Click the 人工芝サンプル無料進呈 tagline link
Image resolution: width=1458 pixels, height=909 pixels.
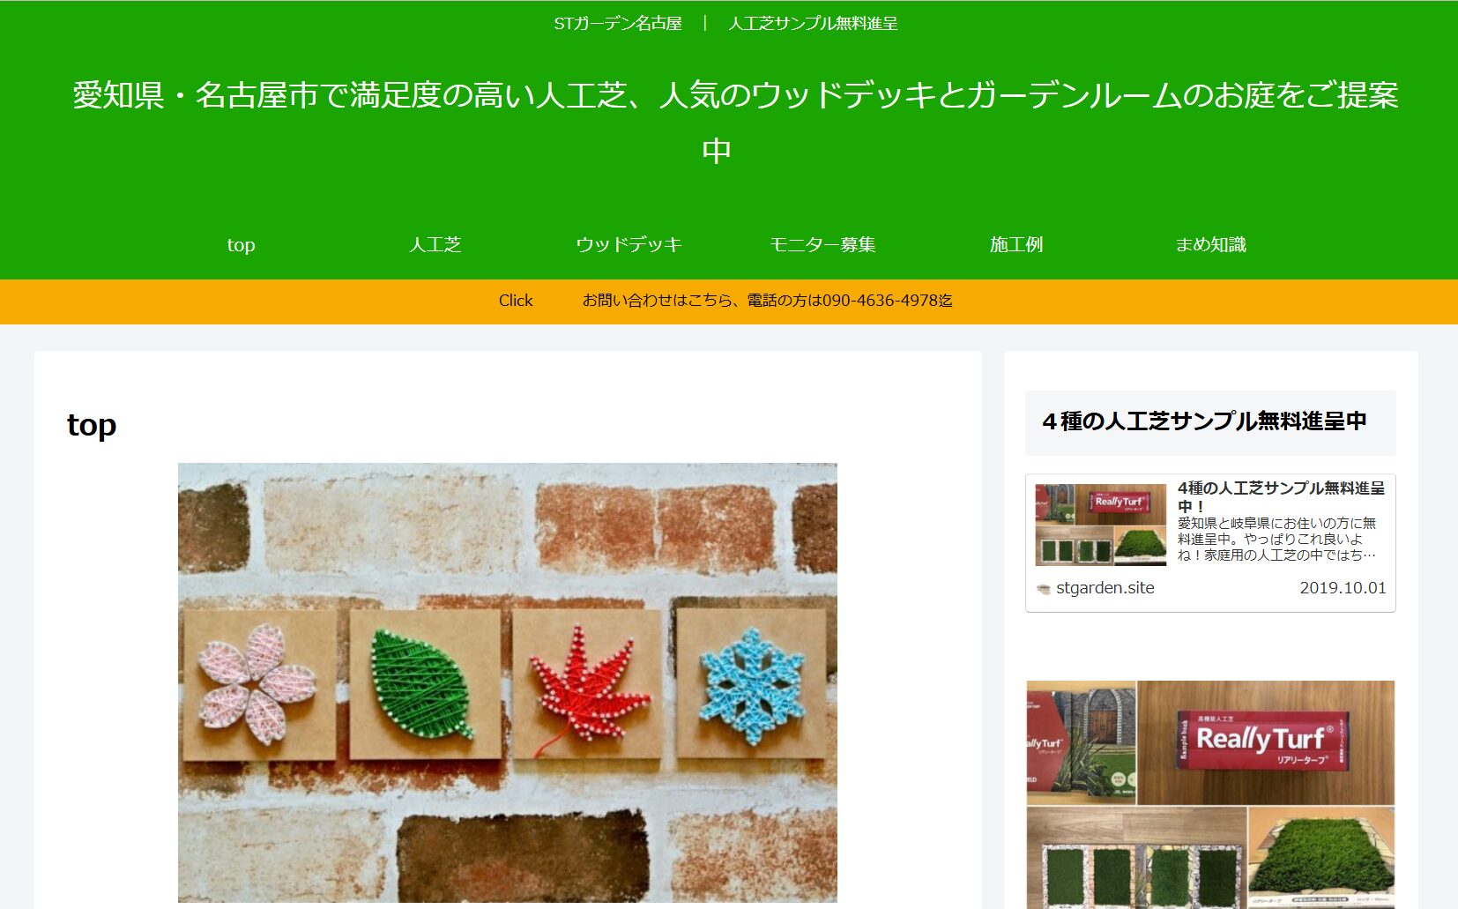(813, 24)
